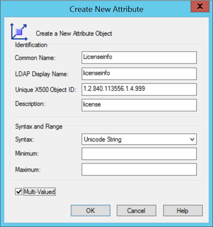
Task: Click the Common Name label
Action: point(35,58)
